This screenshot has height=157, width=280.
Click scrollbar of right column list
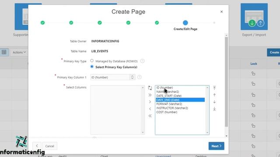pyautogui.click(x=207, y=110)
